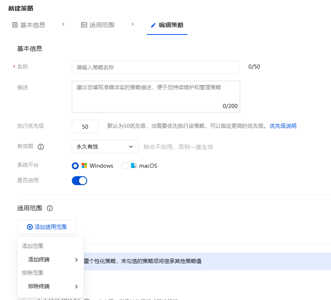Viewport: 331px width, 300px height.
Task: Focus the 描述 description textarea
Action: point(156,97)
